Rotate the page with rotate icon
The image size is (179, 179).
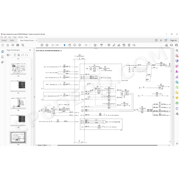tap(134, 45)
